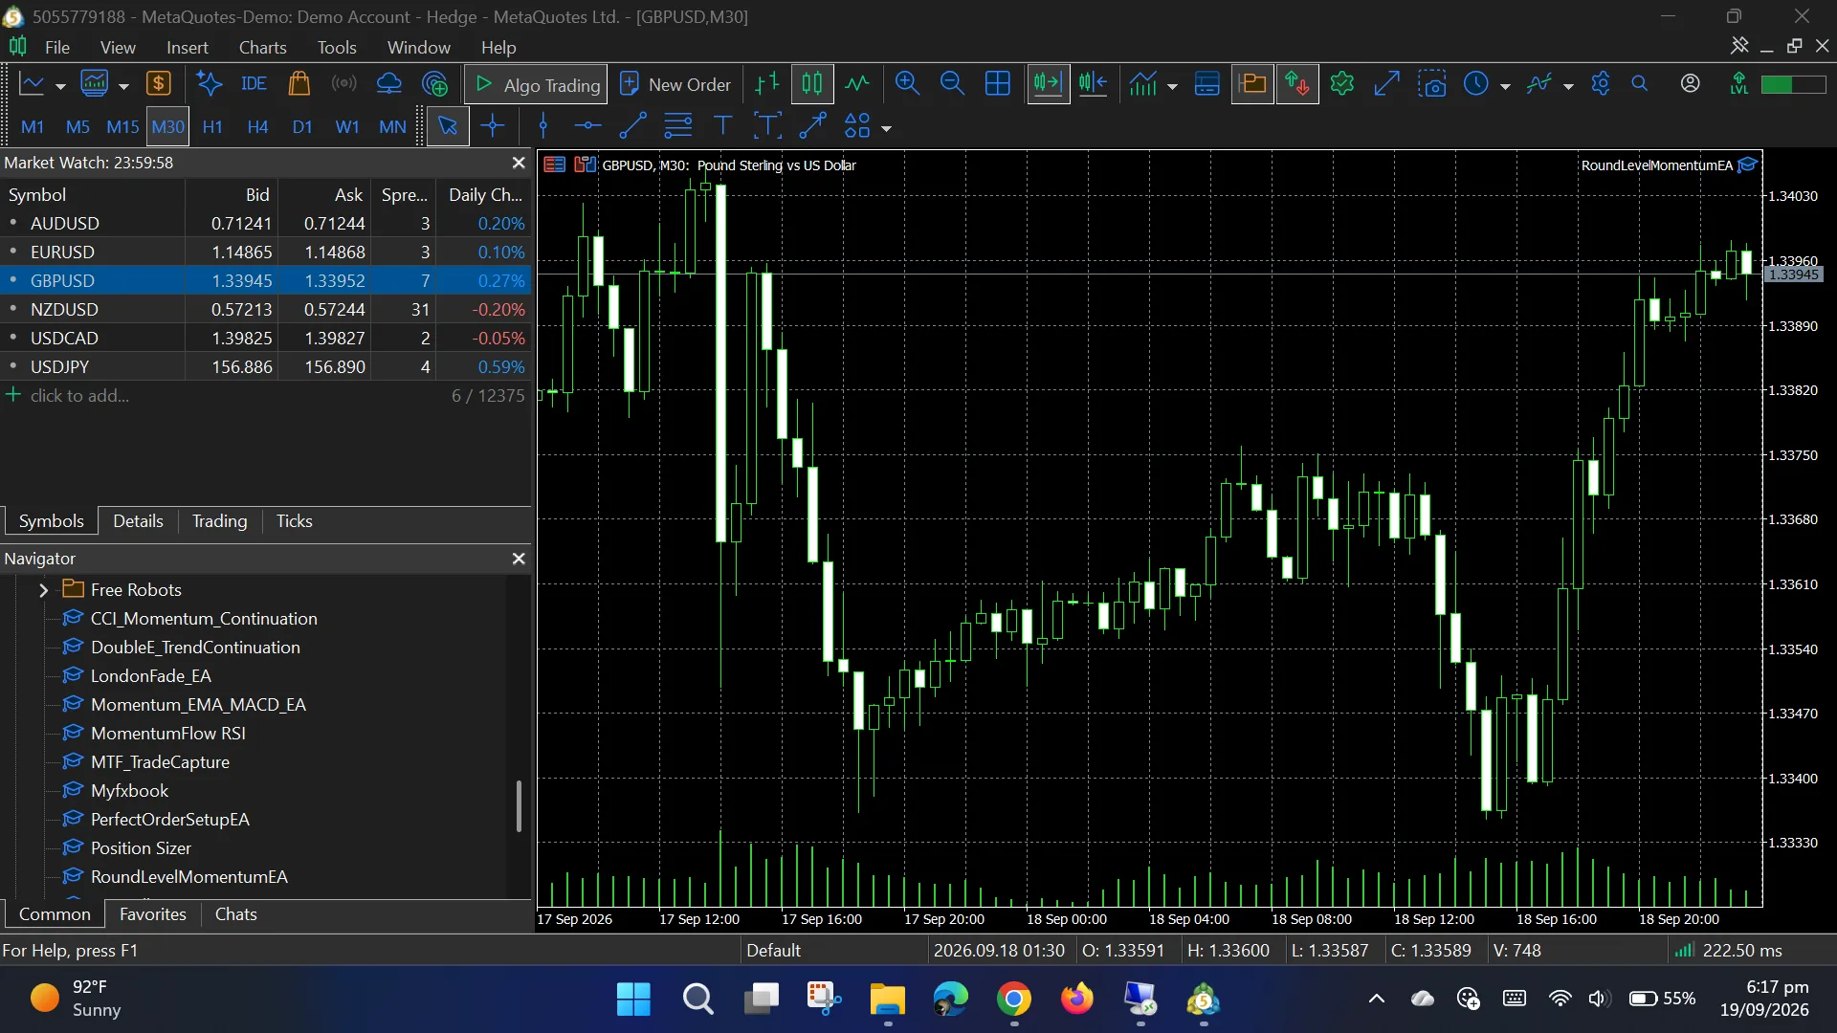This screenshot has height=1033, width=1837.
Task: Open the Market shopping bag icon
Action: [x=299, y=84]
